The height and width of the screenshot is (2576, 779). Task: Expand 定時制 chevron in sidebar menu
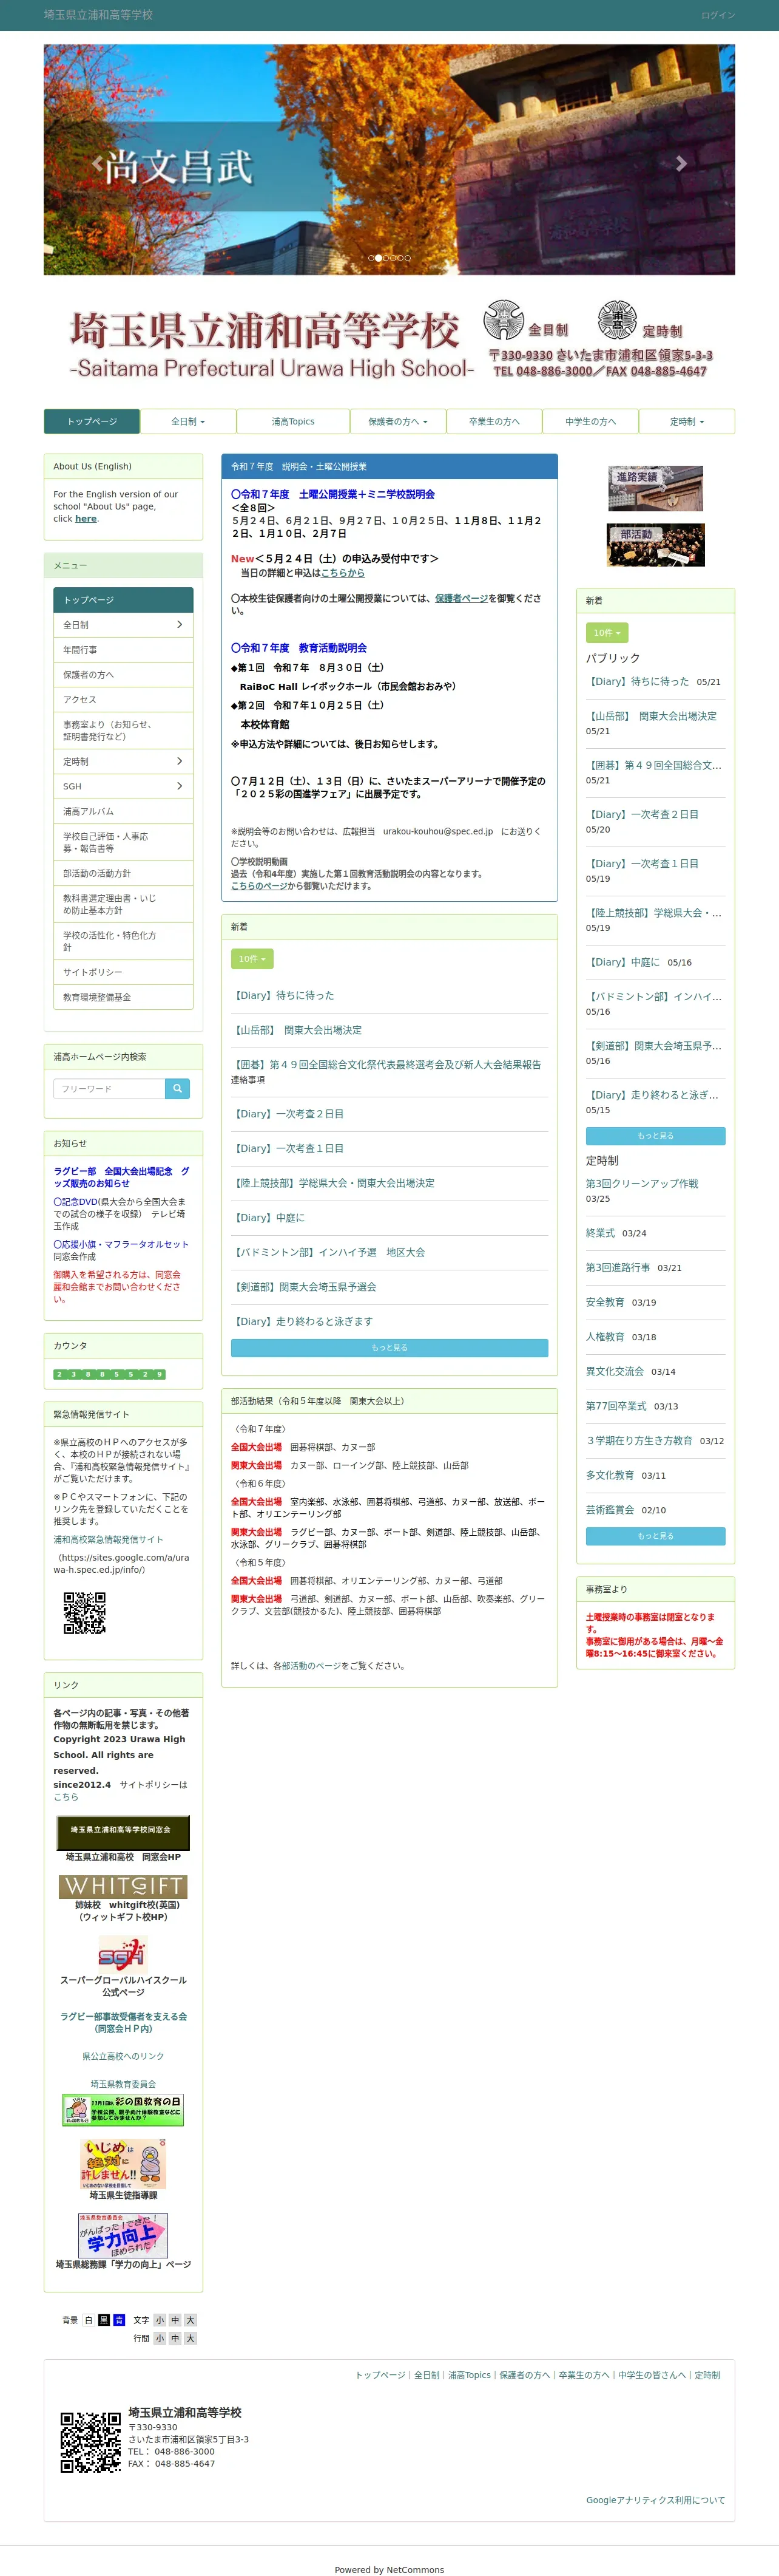coord(180,761)
